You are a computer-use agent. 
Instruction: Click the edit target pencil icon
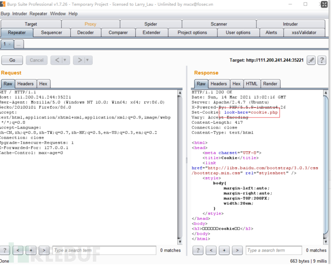[311, 60]
